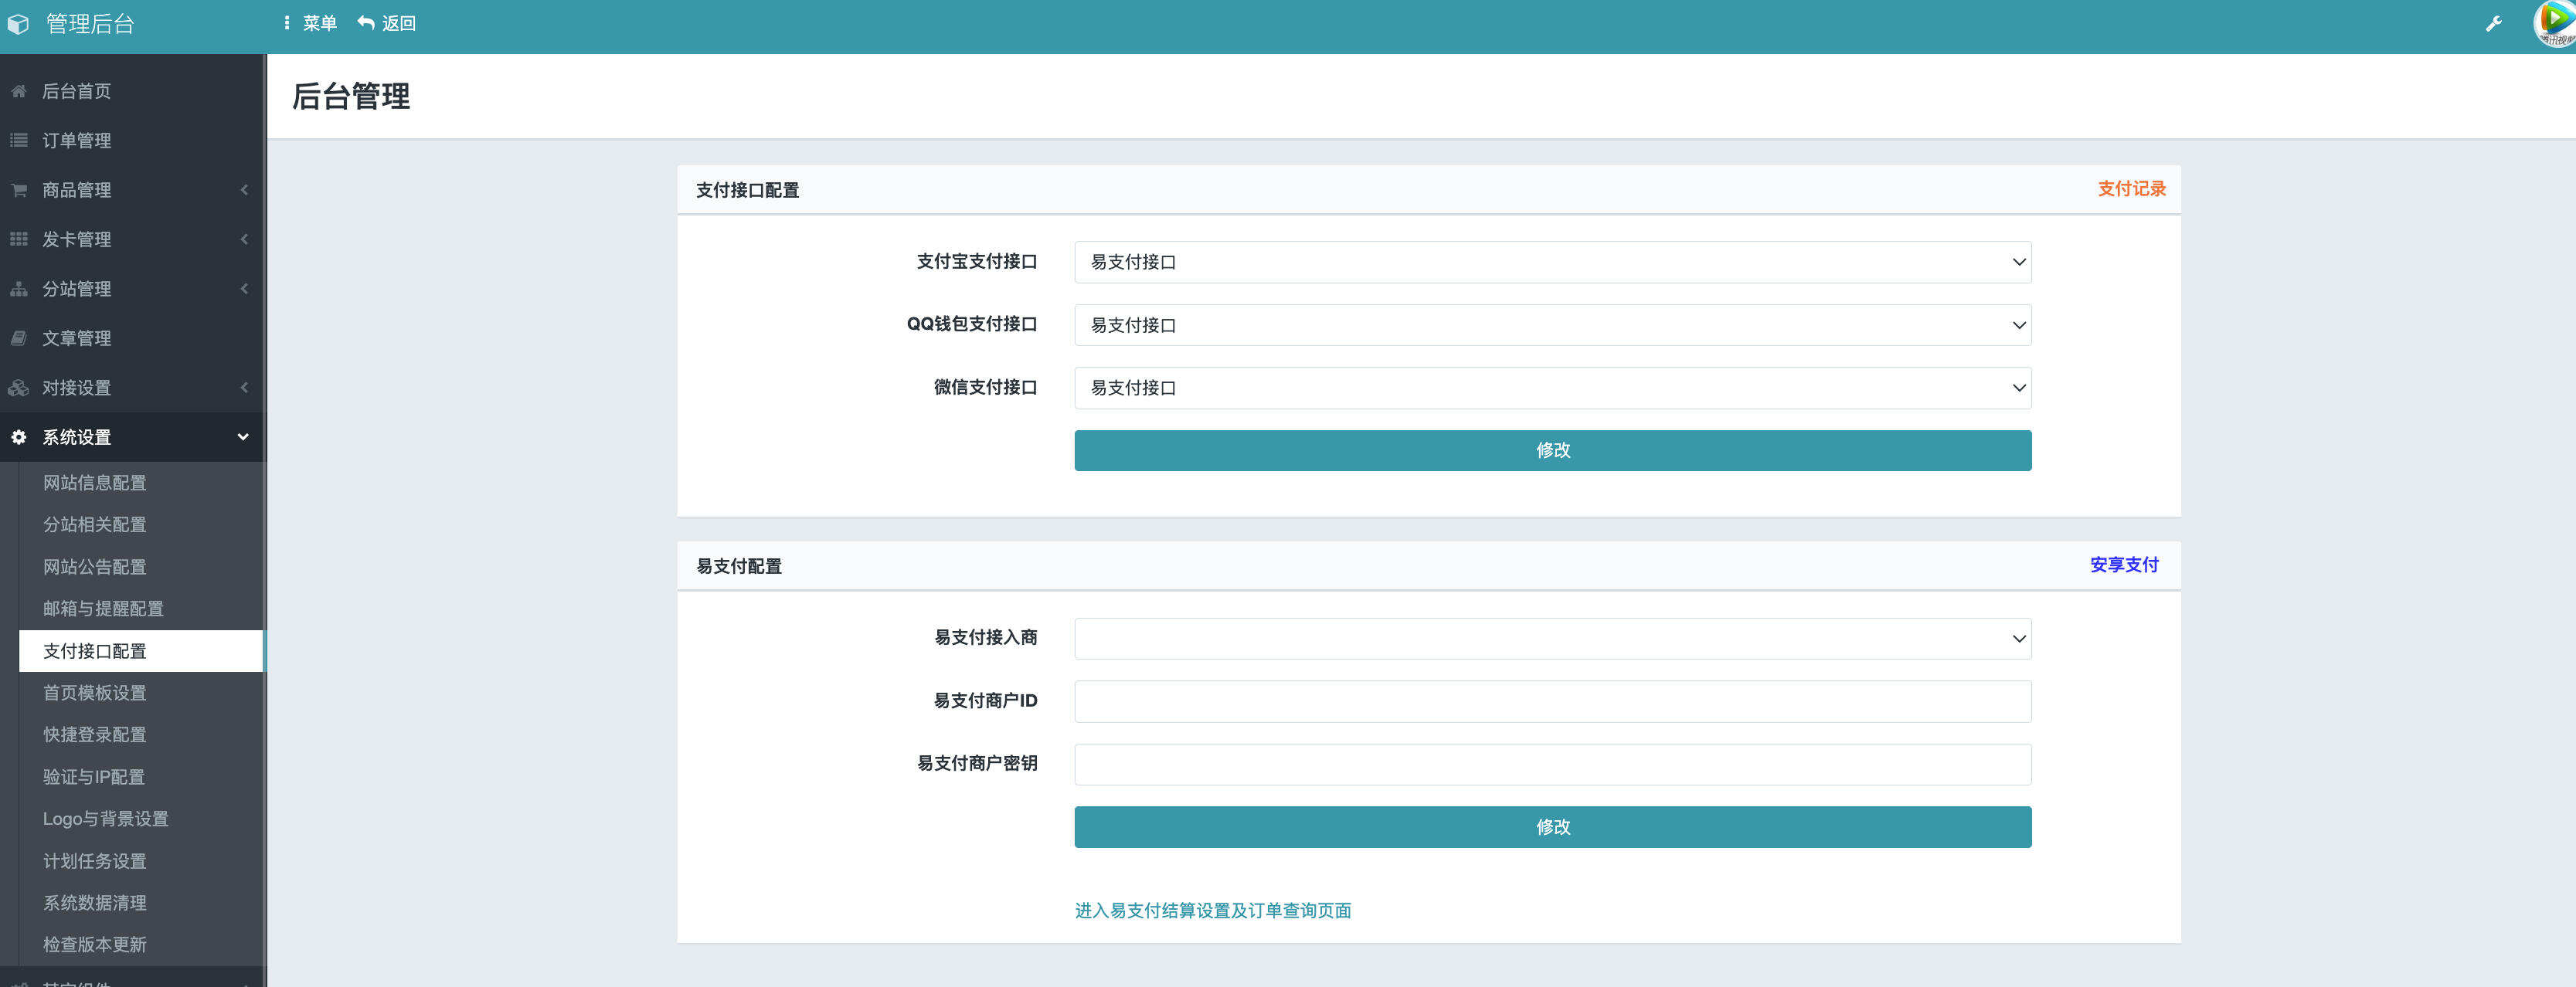Open 进入易支付结算设置及订单查询页面 link
This screenshot has height=987, width=2576.
coord(1212,911)
